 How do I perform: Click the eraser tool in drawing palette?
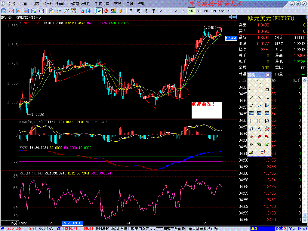251,152
